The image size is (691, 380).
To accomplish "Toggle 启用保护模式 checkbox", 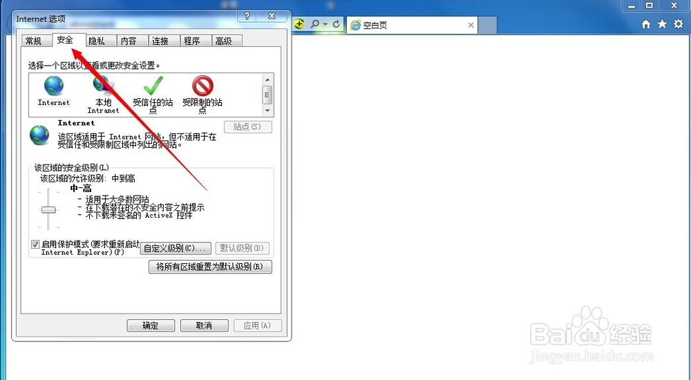I will [x=35, y=244].
